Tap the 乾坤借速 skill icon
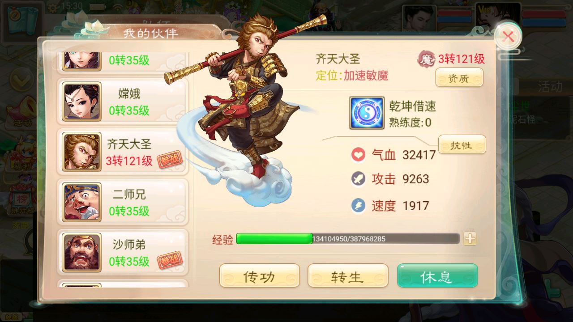 tap(367, 113)
